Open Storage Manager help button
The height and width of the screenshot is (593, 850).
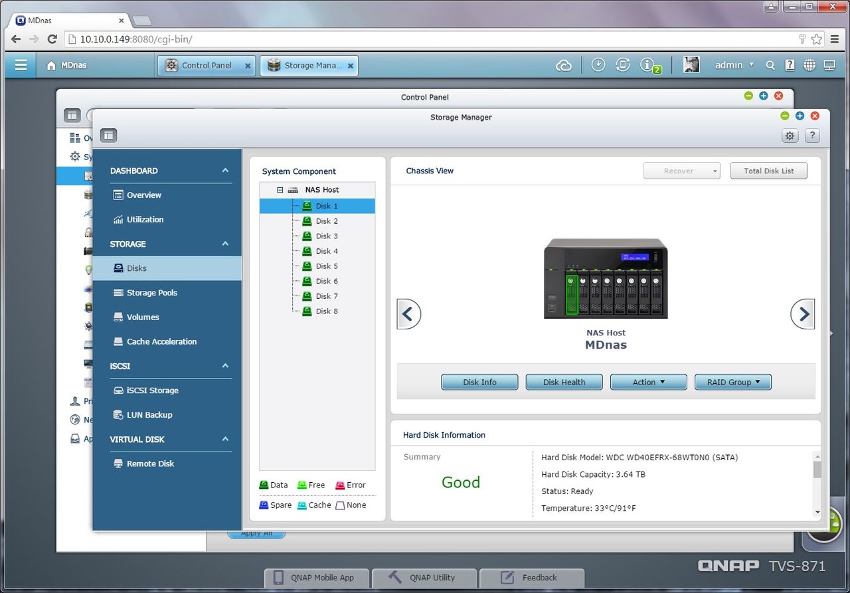coord(812,135)
